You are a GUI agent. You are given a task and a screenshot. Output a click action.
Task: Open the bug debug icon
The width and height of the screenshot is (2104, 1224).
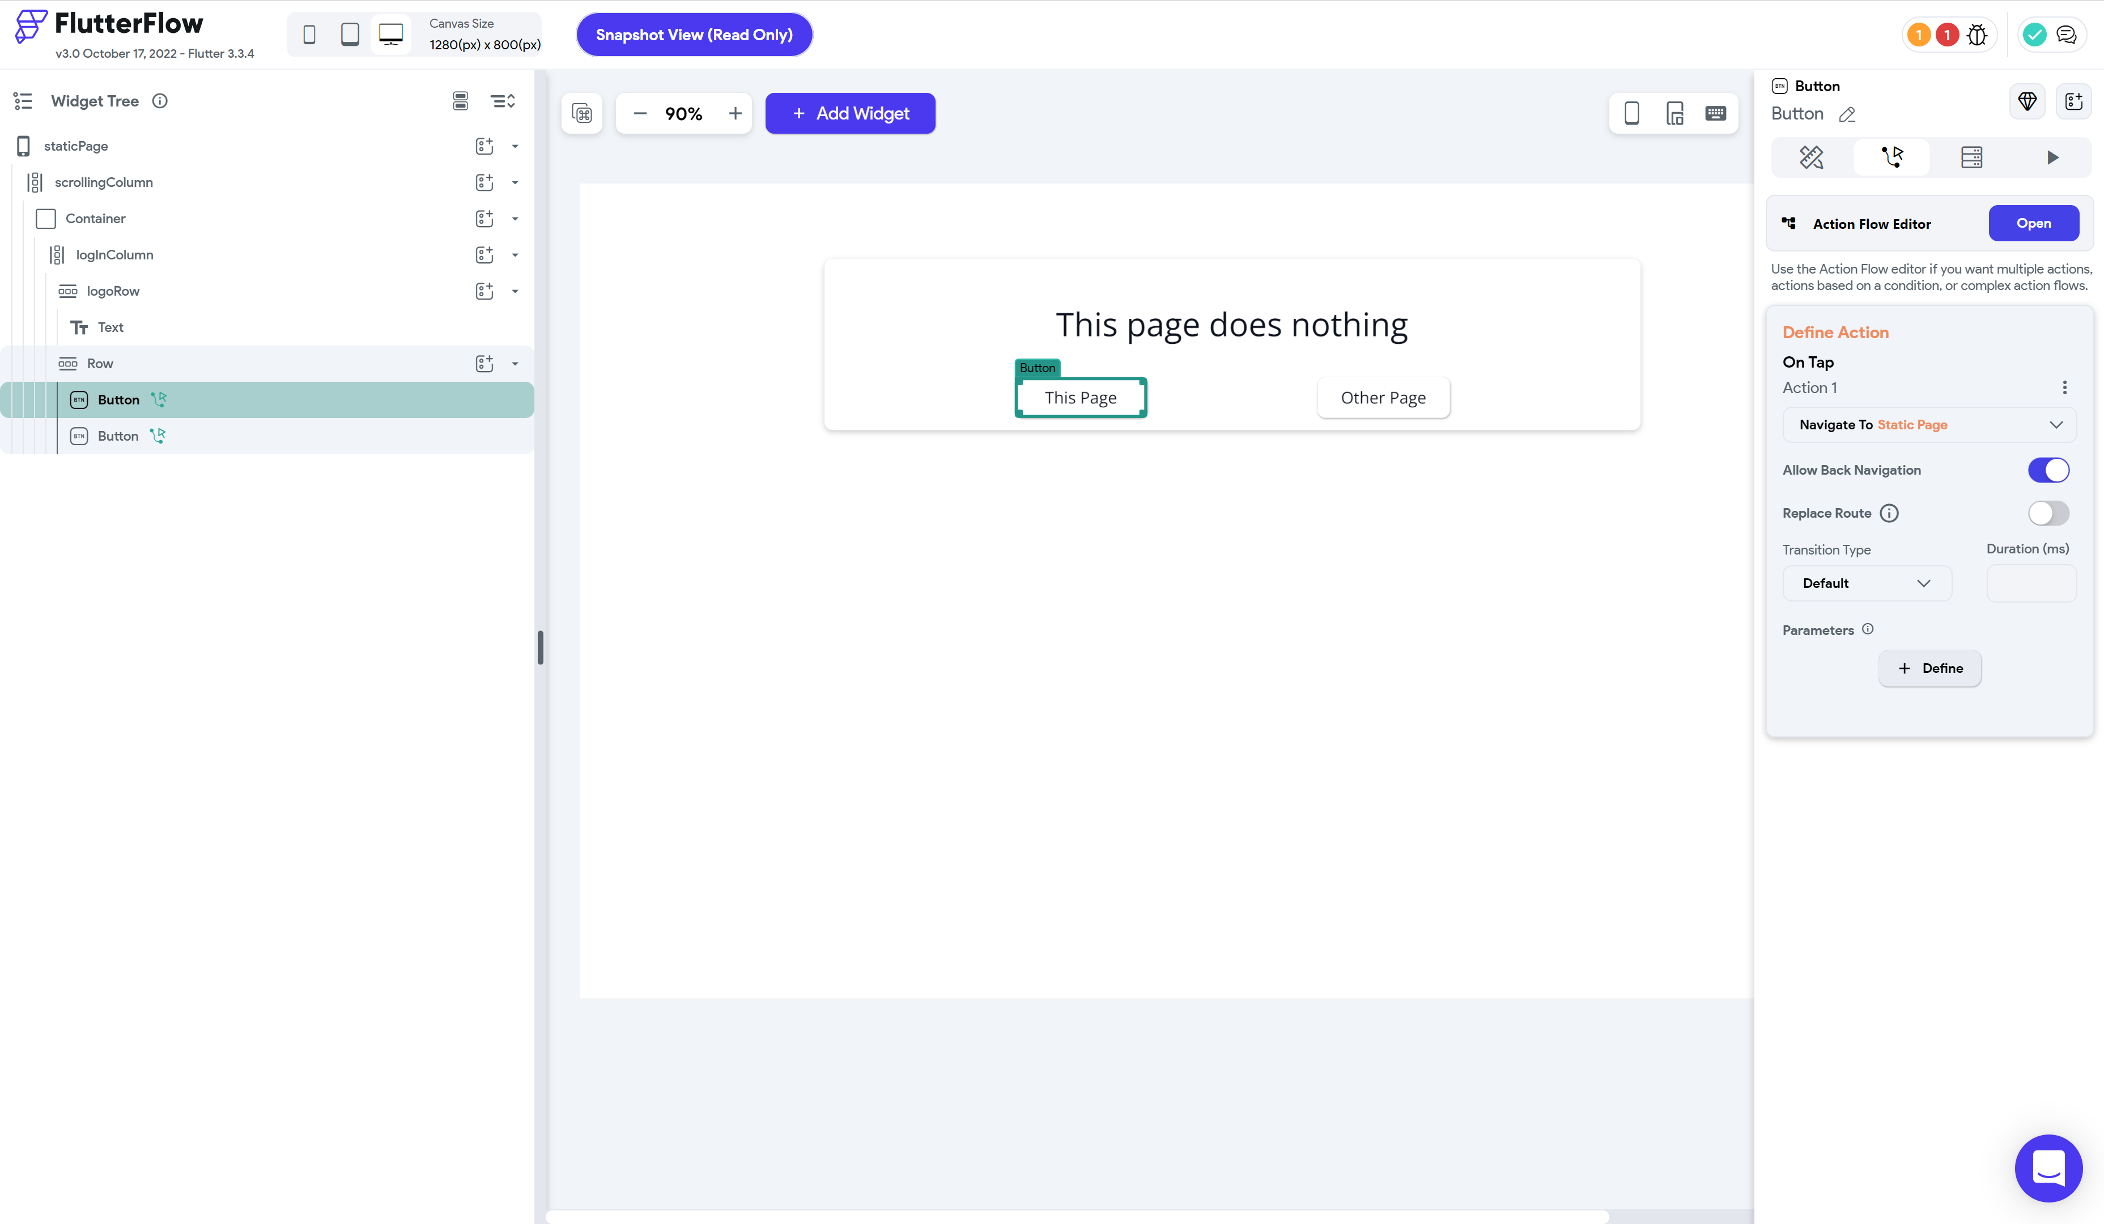click(1977, 35)
